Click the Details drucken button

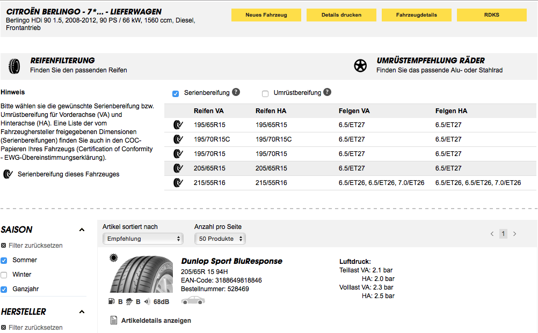tap(341, 15)
